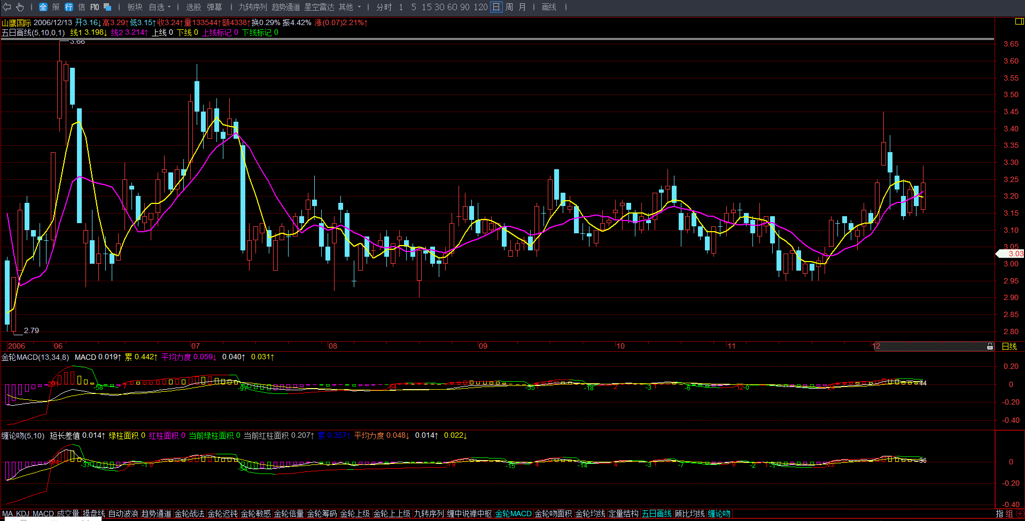This screenshot has height=521, width=1025.
Task: Select the 15-minute period
Action: tap(426, 7)
